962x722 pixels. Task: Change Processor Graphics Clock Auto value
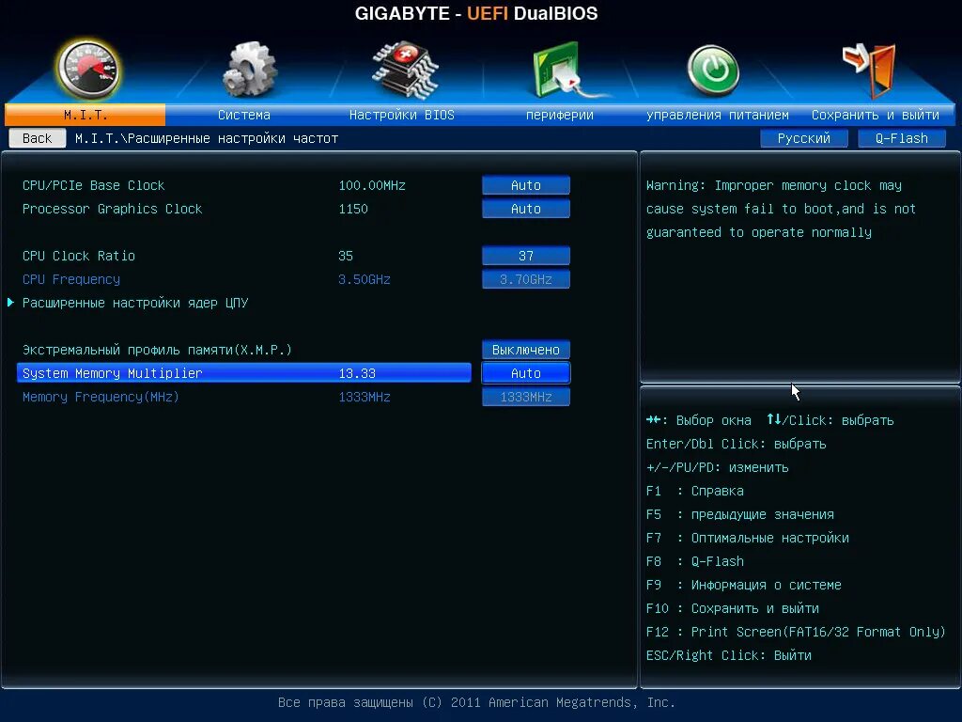point(526,209)
